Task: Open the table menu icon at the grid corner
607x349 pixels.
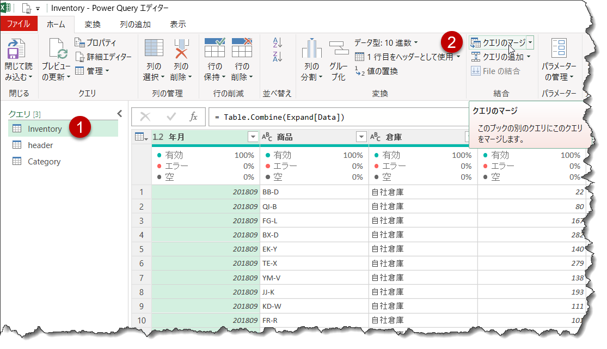Action: click(142, 137)
